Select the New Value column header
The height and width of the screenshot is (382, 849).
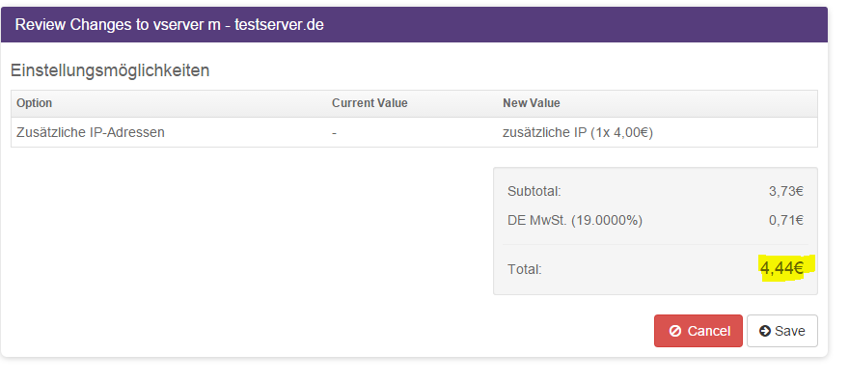(x=532, y=103)
